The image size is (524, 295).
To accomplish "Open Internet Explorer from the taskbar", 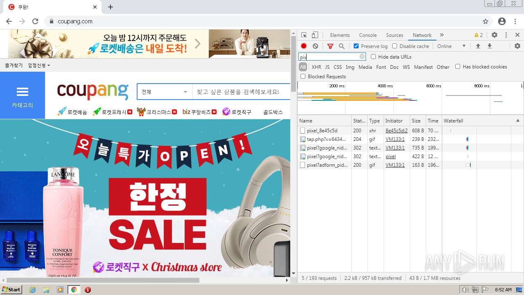I will click(x=32, y=290).
